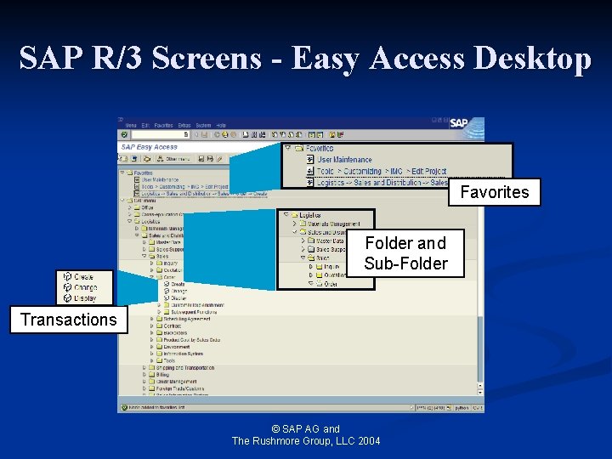This screenshot has height=459, width=612.
Task: Click the Find Next icon
Action: click(262, 135)
